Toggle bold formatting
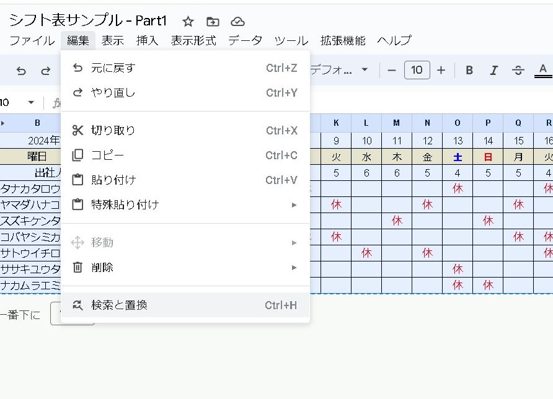Viewport: 553px width, 399px height. [469, 70]
